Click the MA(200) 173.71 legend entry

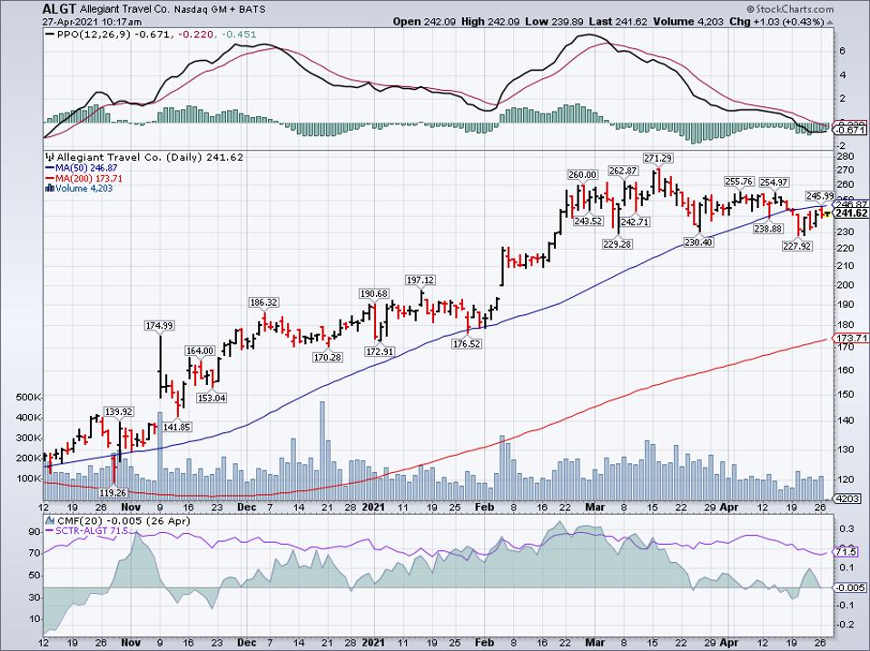[x=89, y=179]
